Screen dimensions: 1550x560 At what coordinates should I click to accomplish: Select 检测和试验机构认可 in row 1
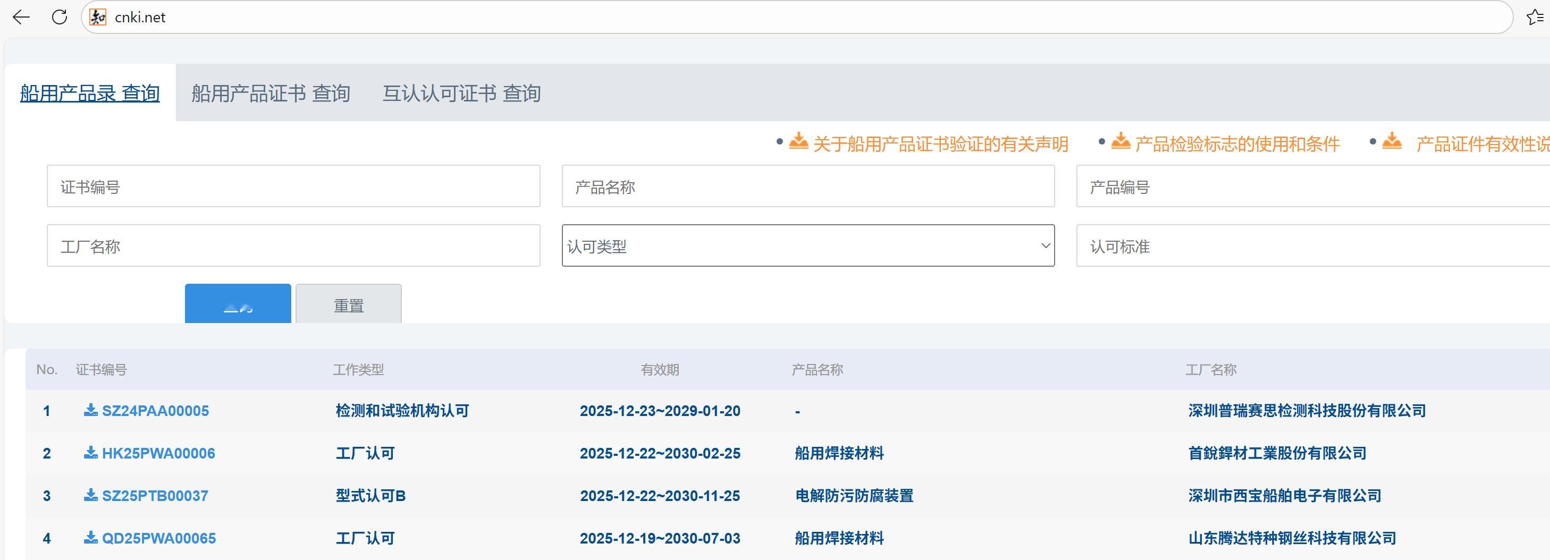point(402,411)
